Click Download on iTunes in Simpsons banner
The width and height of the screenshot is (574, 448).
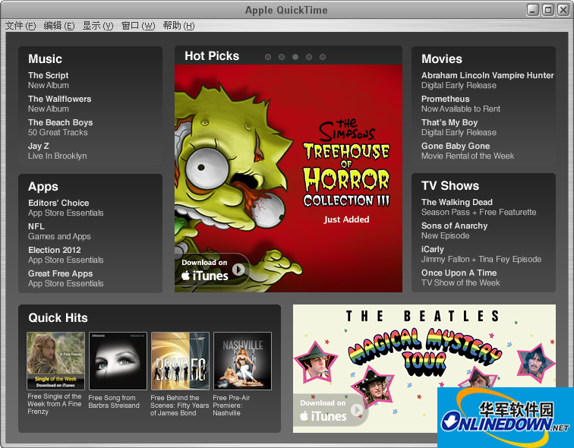212,270
